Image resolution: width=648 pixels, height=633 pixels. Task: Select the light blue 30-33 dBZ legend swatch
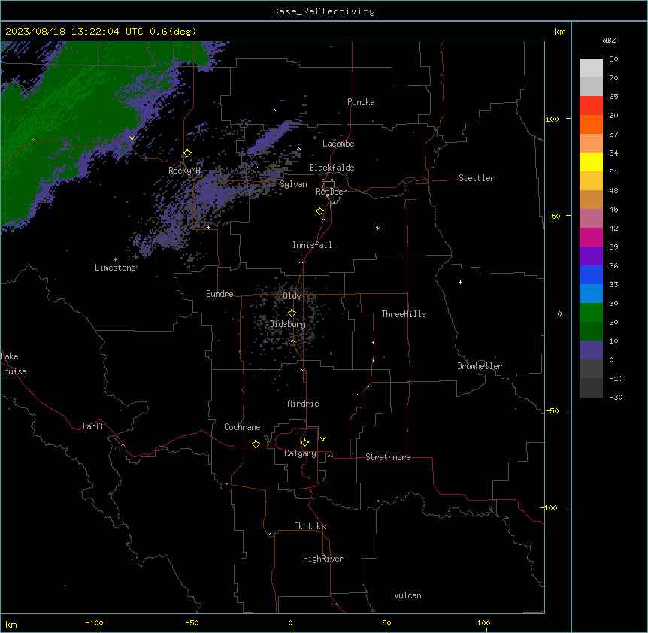pos(591,294)
